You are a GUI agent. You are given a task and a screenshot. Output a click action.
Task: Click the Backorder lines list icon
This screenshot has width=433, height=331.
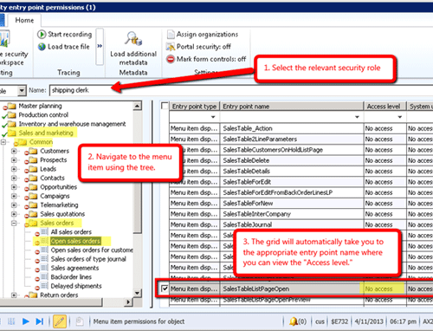(44, 276)
